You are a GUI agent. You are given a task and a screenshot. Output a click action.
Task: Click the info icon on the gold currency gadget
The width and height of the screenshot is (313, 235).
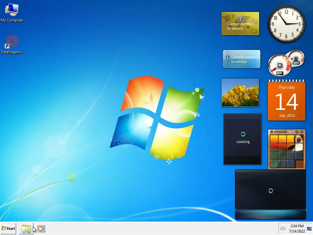pyautogui.click(x=240, y=19)
